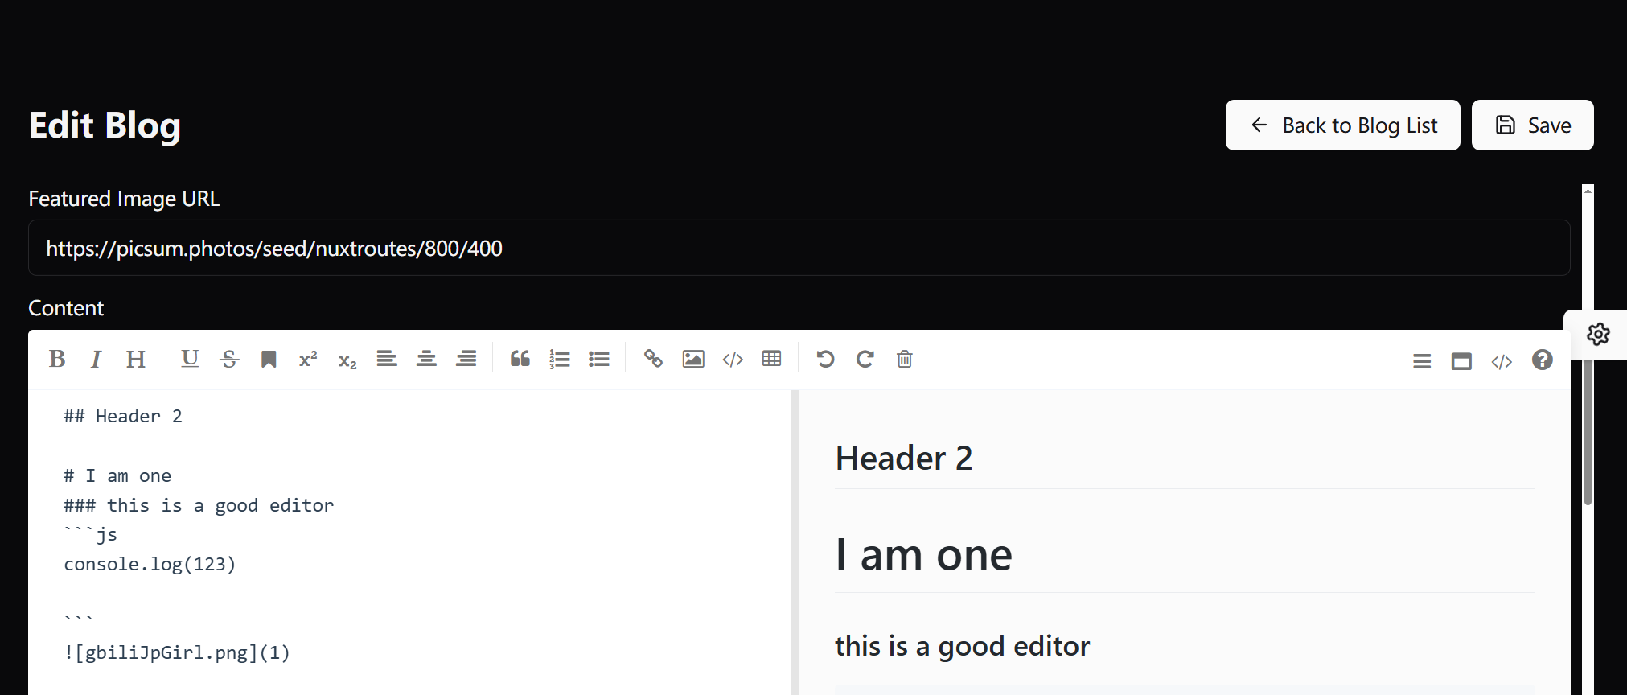The height and width of the screenshot is (695, 1627).
Task: Insert a table
Action: coord(772,359)
